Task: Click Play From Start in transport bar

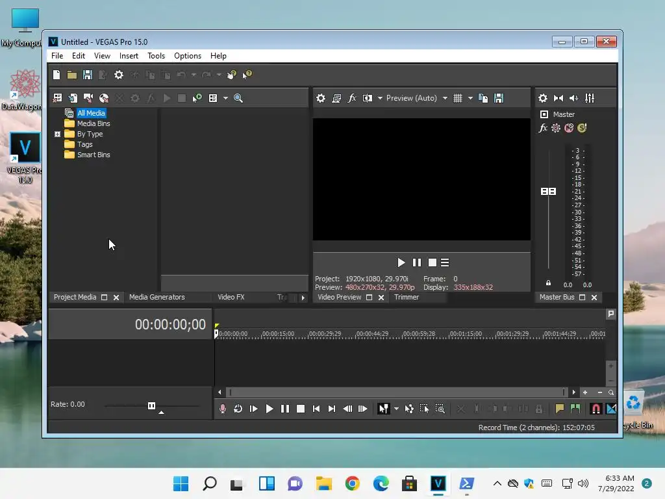Action: [254, 409]
